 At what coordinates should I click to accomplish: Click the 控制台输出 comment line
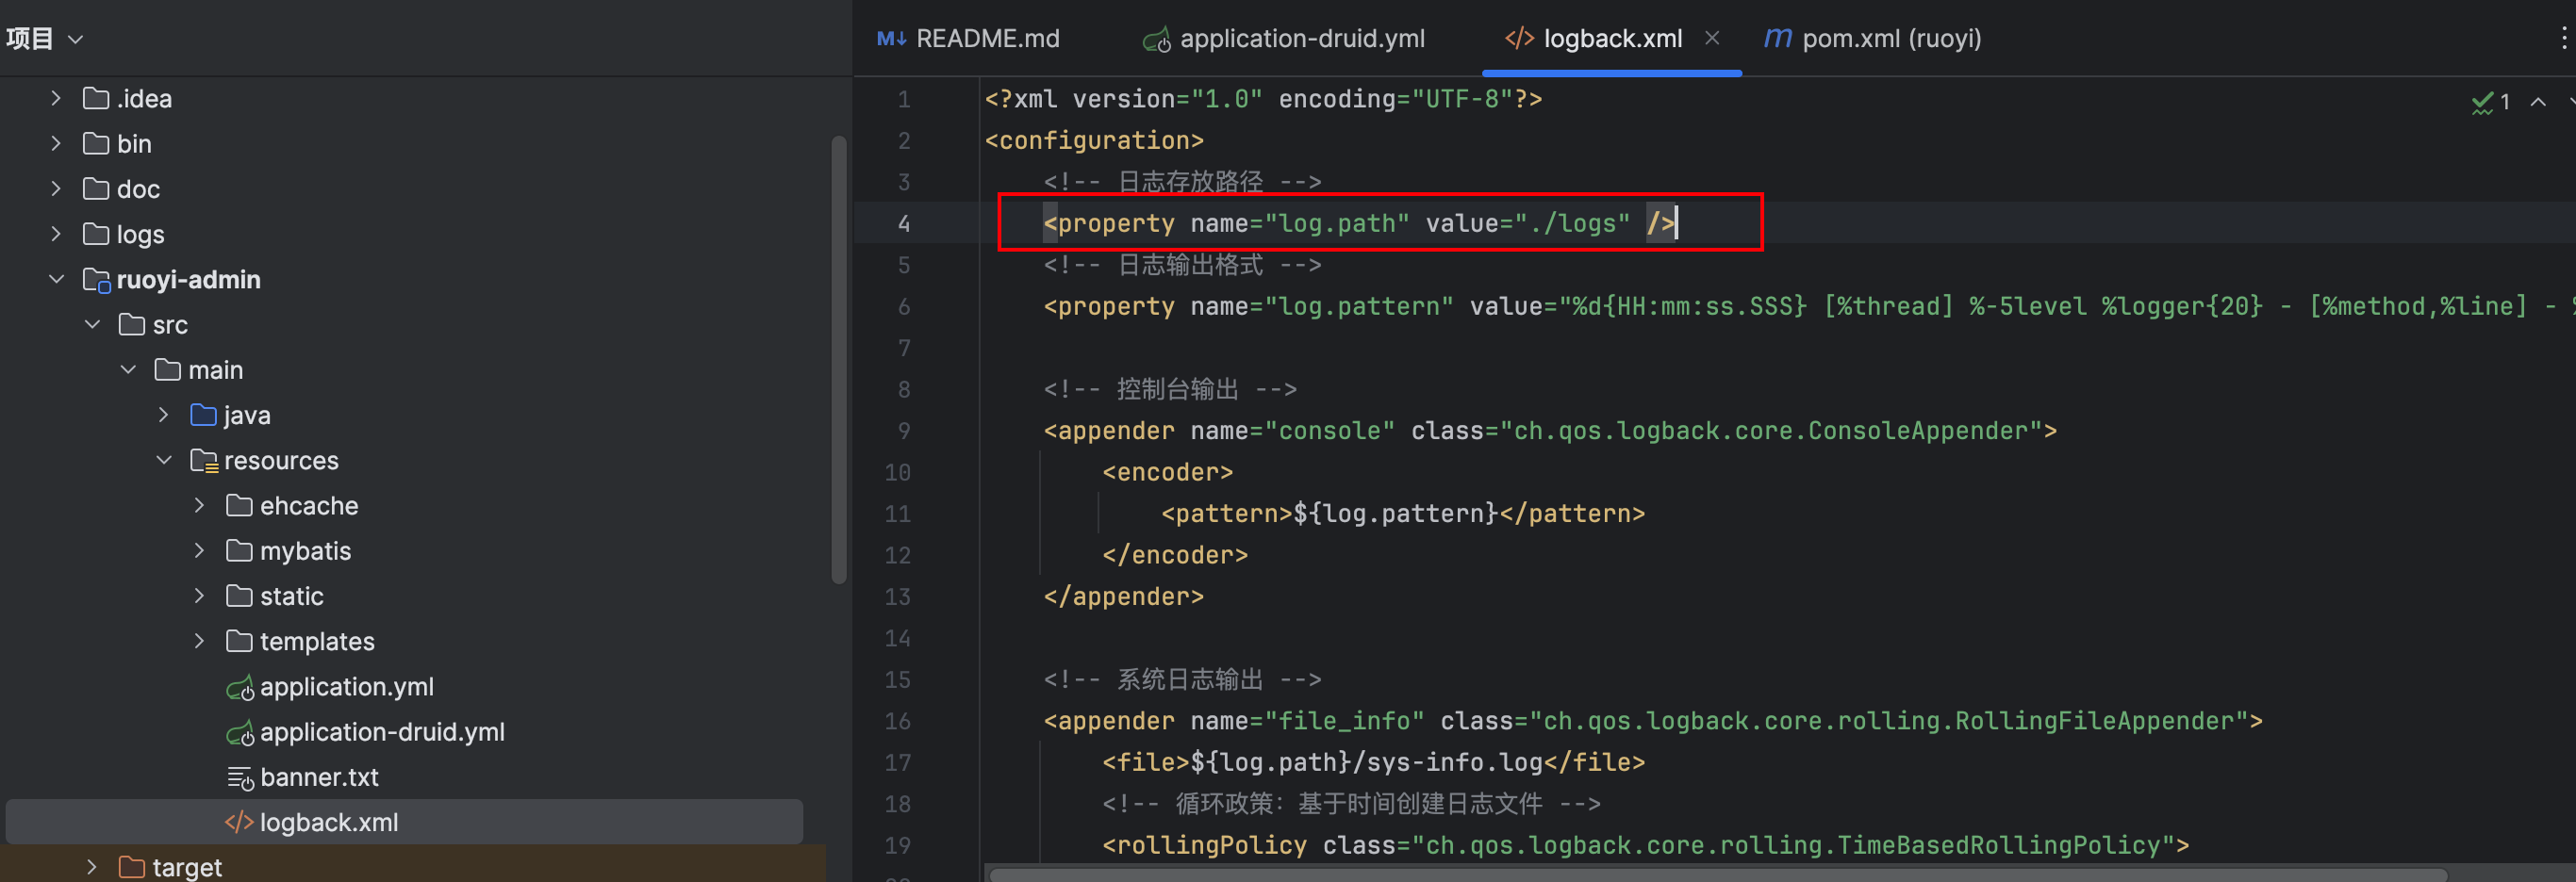click(1170, 389)
